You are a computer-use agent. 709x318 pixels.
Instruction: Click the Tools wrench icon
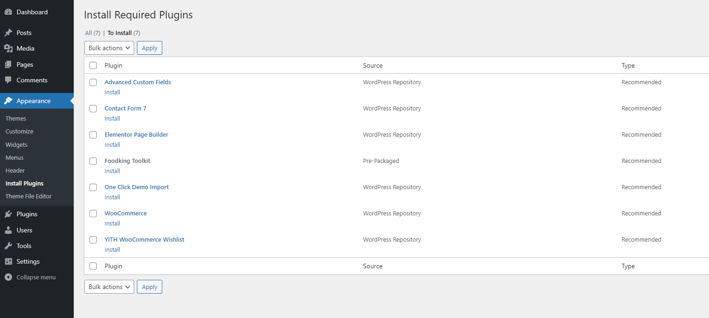coord(8,246)
